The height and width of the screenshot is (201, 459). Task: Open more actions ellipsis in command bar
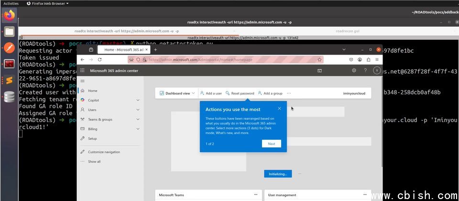coord(289,93)
